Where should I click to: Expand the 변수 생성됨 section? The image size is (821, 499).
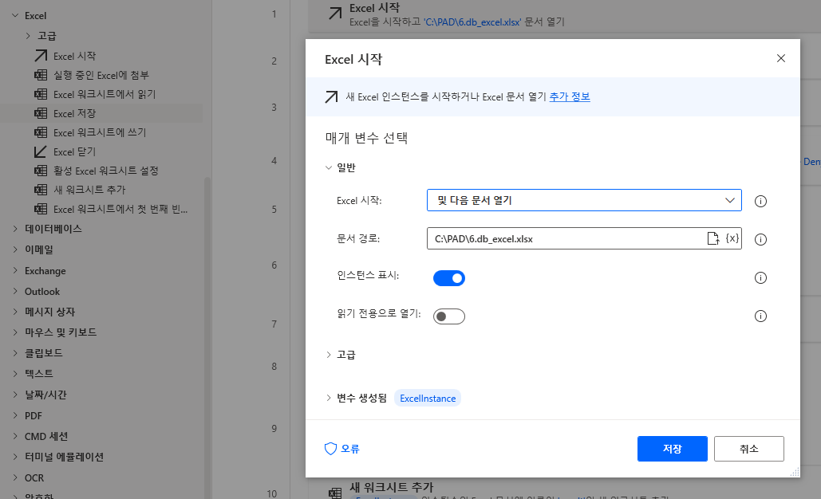click(x=329, y=398)
